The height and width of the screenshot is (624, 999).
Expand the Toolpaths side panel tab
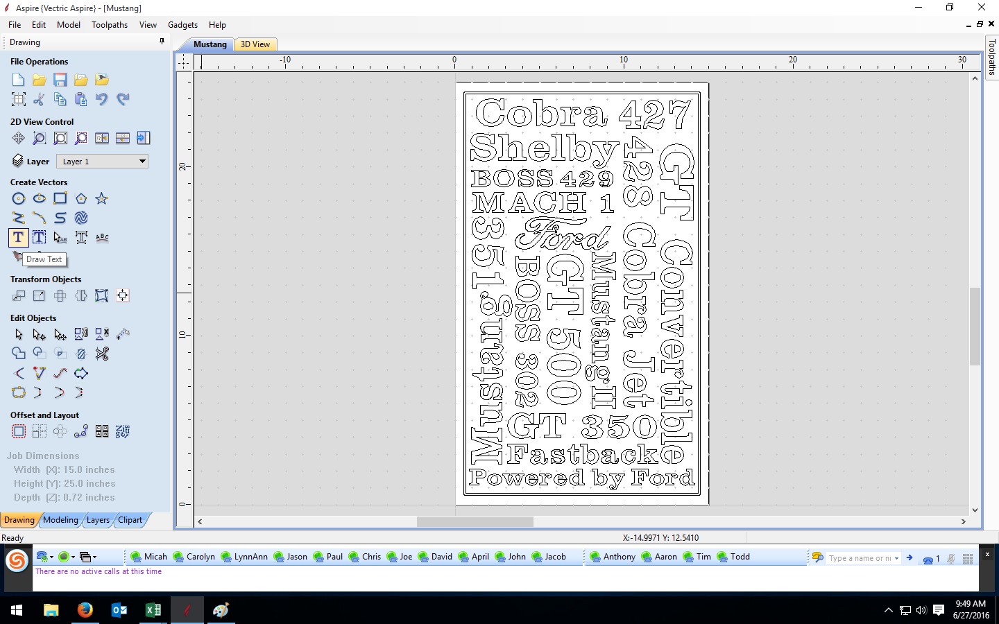[x=992, y=57]
